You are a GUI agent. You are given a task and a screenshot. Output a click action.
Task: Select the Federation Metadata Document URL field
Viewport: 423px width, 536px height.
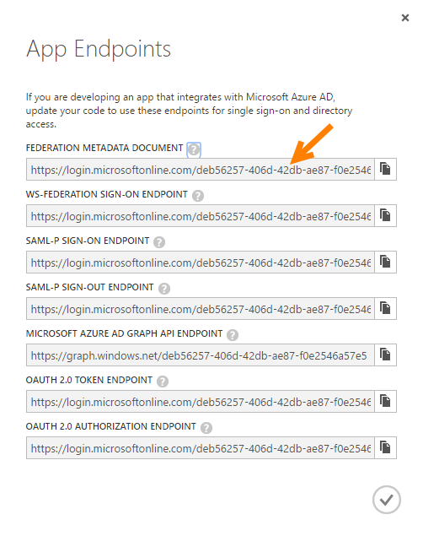pyautogui.click(x=201, y=169)
